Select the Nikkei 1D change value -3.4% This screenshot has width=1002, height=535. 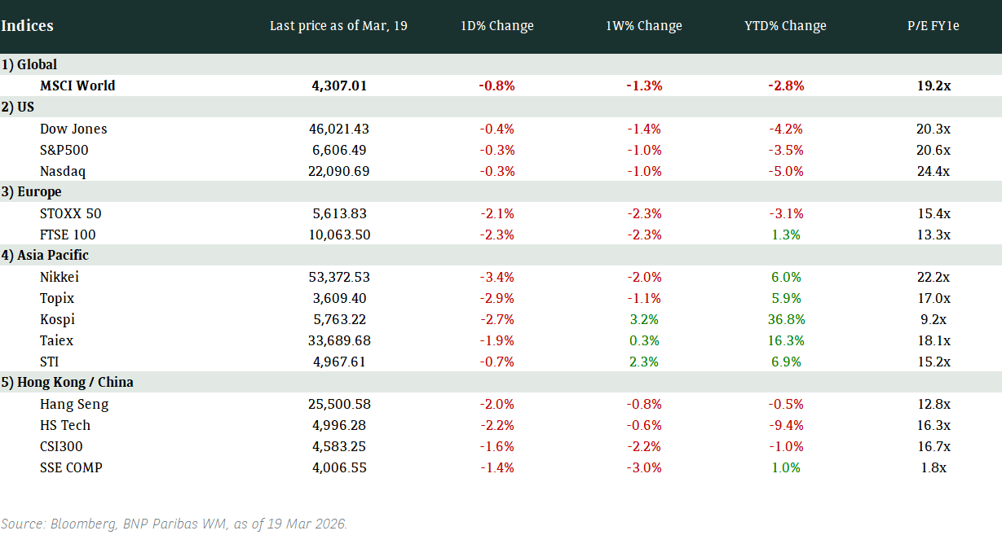497,277
